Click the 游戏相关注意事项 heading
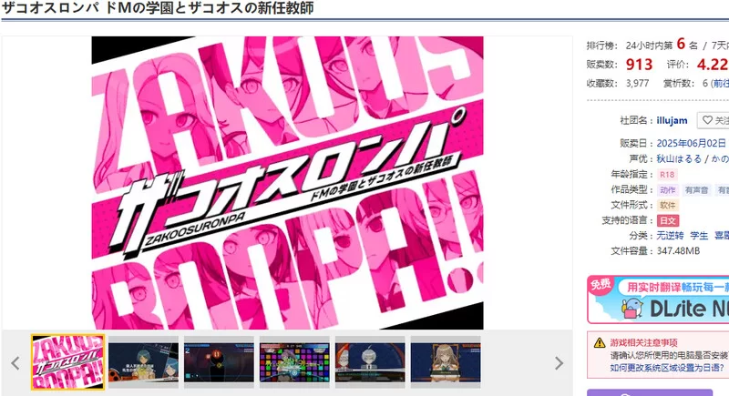The image size is (729, 396). [x=643, y=342]
